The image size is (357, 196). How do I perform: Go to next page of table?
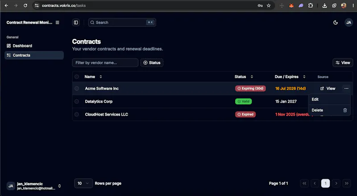click(x=336, y=183)
